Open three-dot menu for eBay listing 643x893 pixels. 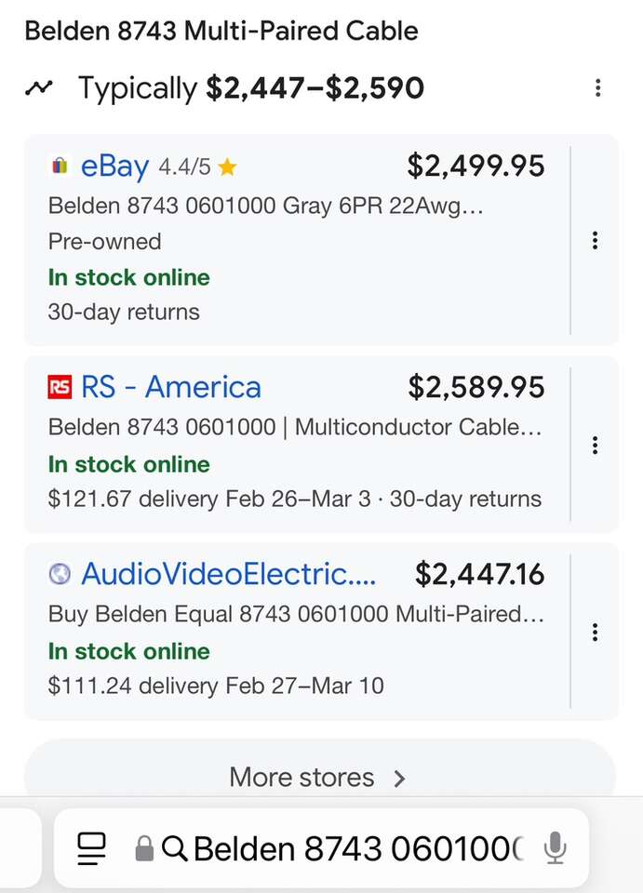pyautogui.click(x=595, y=241)
